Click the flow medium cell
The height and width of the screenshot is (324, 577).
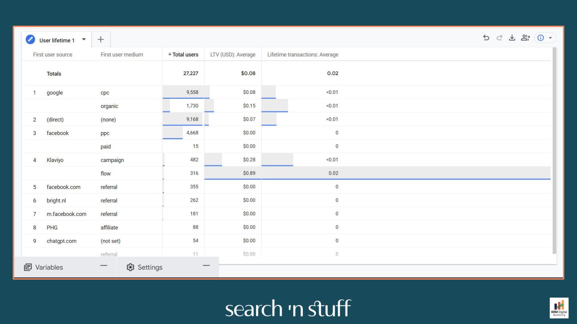pos(106,173)
